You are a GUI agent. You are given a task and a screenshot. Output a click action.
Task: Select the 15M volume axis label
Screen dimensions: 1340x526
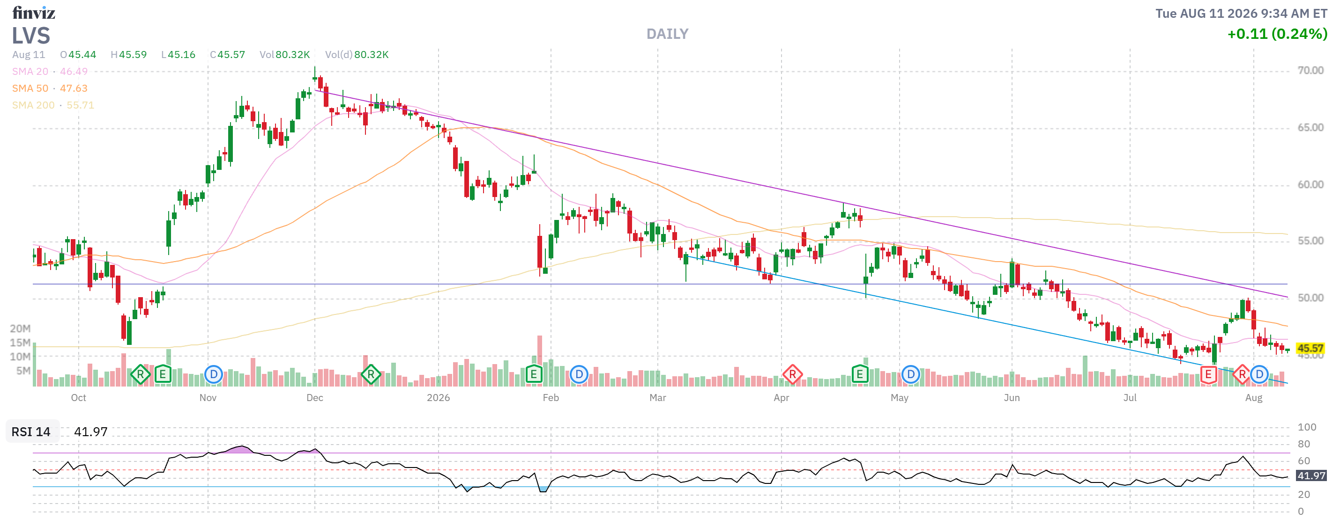point(20,342)
